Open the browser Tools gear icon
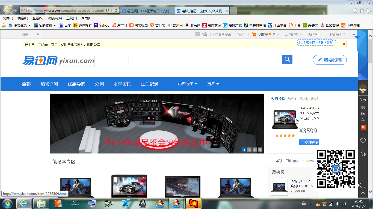This screenshot has width=373, height=209. (x=369, y=11)
